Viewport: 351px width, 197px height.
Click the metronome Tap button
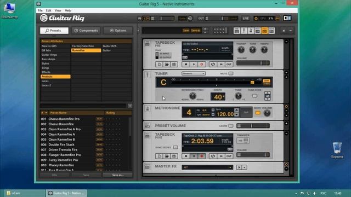tap(246, 112)
